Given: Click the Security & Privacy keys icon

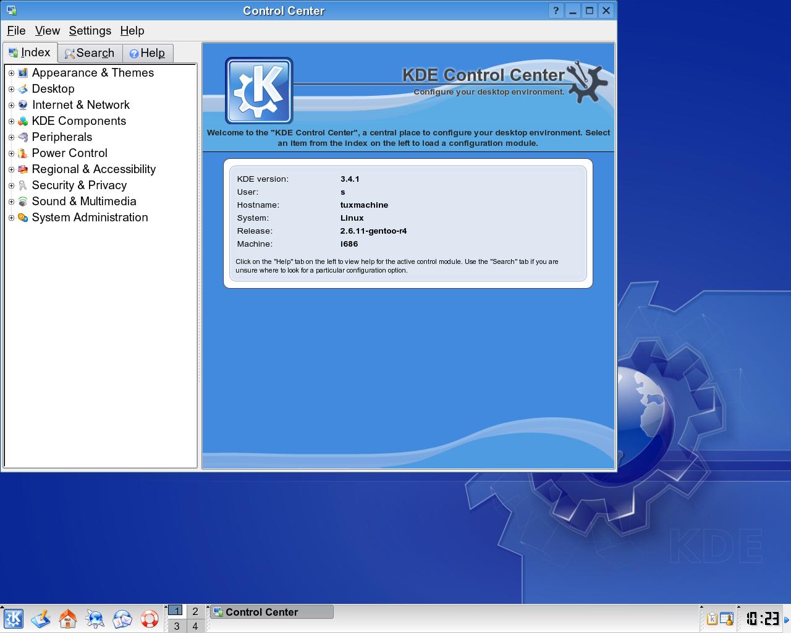Looking at the screenshot, I should (x=23, y=185).
